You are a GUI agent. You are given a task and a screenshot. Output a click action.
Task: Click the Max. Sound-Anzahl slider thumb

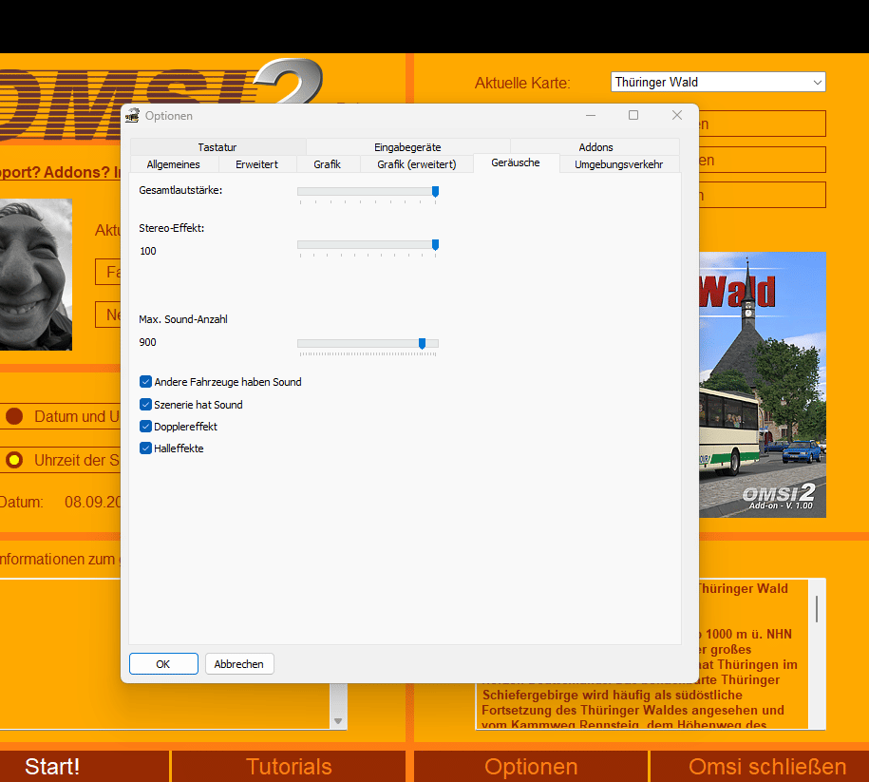[422, 343]
